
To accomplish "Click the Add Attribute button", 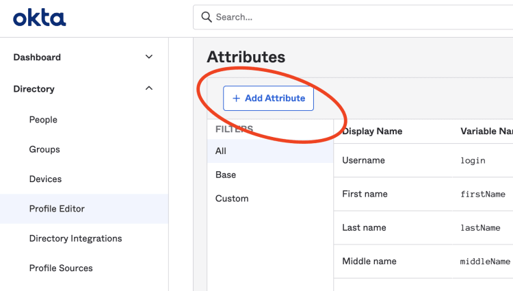I will click(x=268, y=98).
